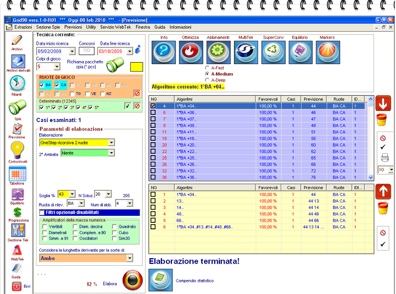Open the N Soluz. dropdown

point(109,194)
